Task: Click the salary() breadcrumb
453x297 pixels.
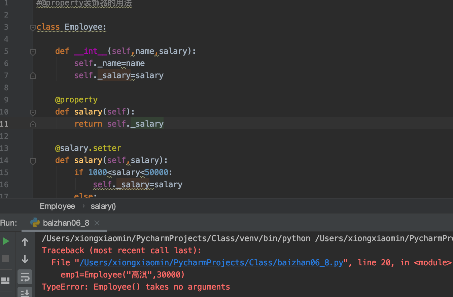Action: 103,206
